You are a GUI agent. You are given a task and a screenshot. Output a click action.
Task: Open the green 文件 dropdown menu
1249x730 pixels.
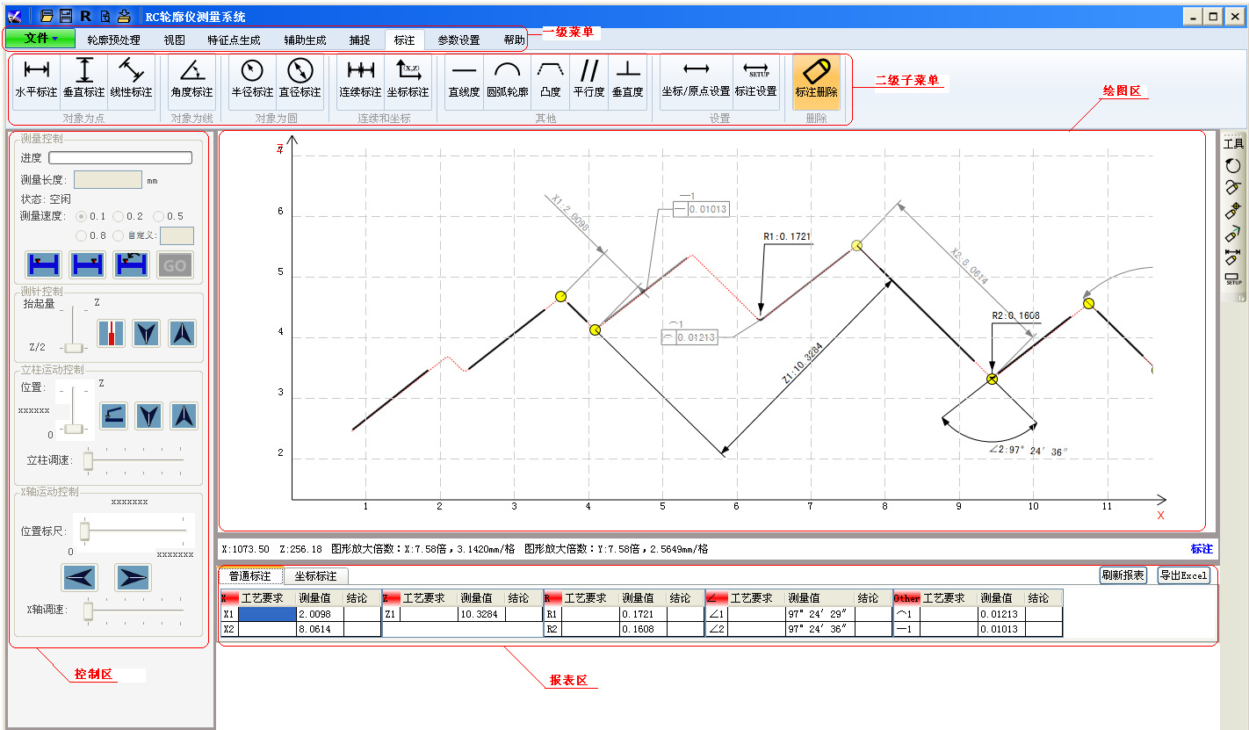click(41, 39)
